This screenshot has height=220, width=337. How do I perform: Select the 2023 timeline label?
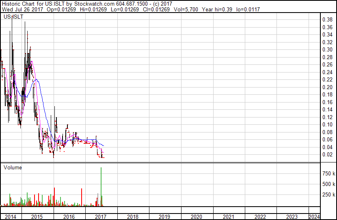point(292,217)
